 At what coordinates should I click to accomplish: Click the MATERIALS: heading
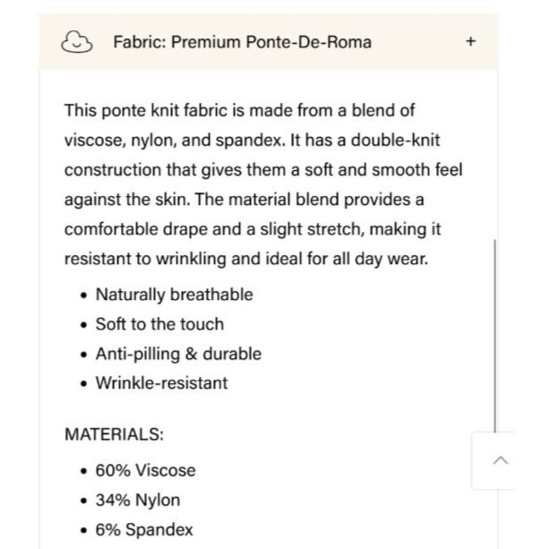click(114, 434)
